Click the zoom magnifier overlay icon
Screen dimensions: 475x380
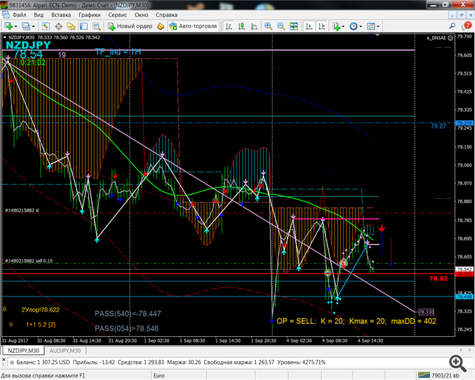[458, 364]
